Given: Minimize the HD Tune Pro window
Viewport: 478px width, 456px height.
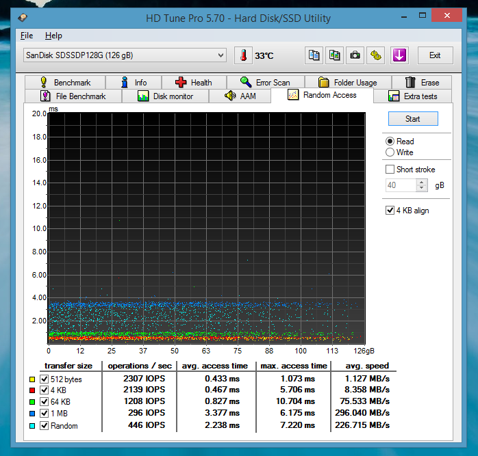Looking at the screenshot, I should [404, 16].
